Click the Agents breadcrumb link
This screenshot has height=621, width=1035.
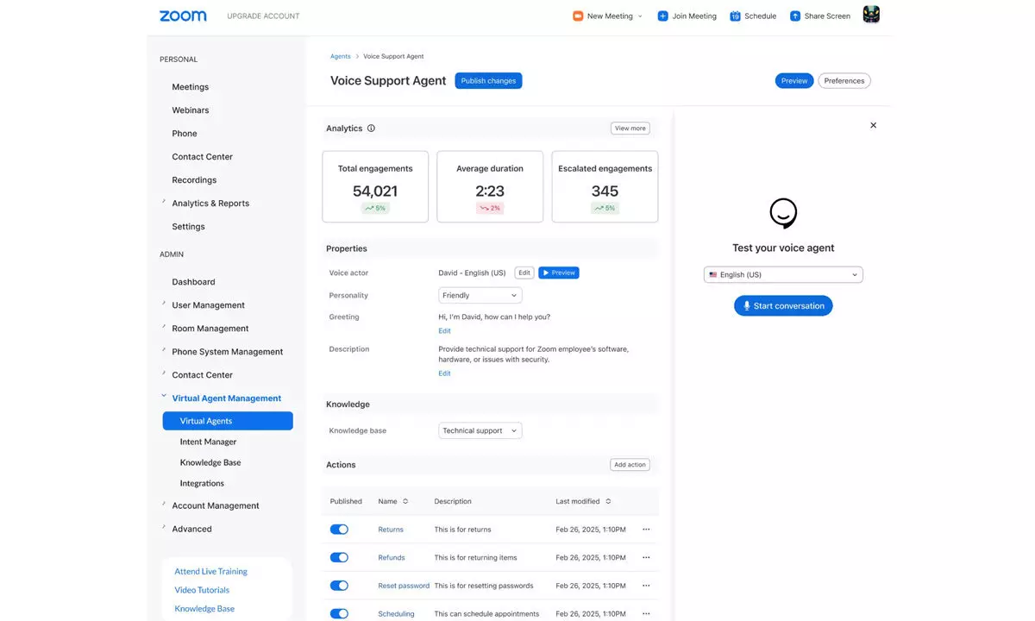click(x=340, y=57)
